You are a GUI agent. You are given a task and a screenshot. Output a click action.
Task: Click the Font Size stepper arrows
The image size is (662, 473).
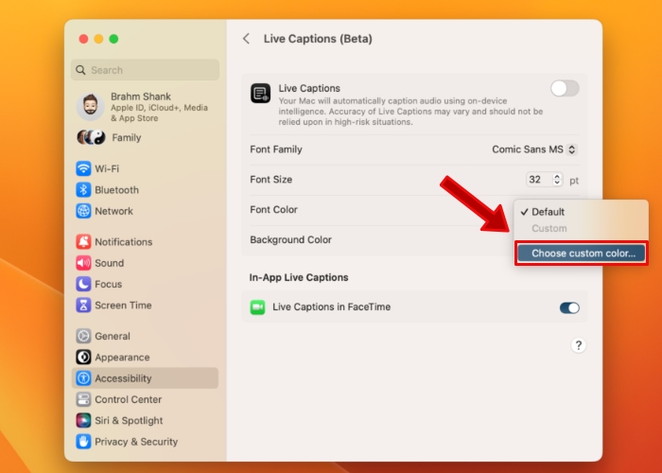click(557, 180)
